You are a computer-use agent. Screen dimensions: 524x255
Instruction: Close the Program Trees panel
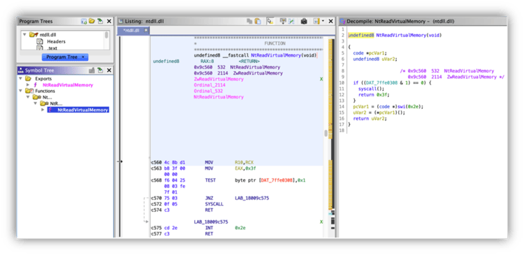tap(109, 22)
